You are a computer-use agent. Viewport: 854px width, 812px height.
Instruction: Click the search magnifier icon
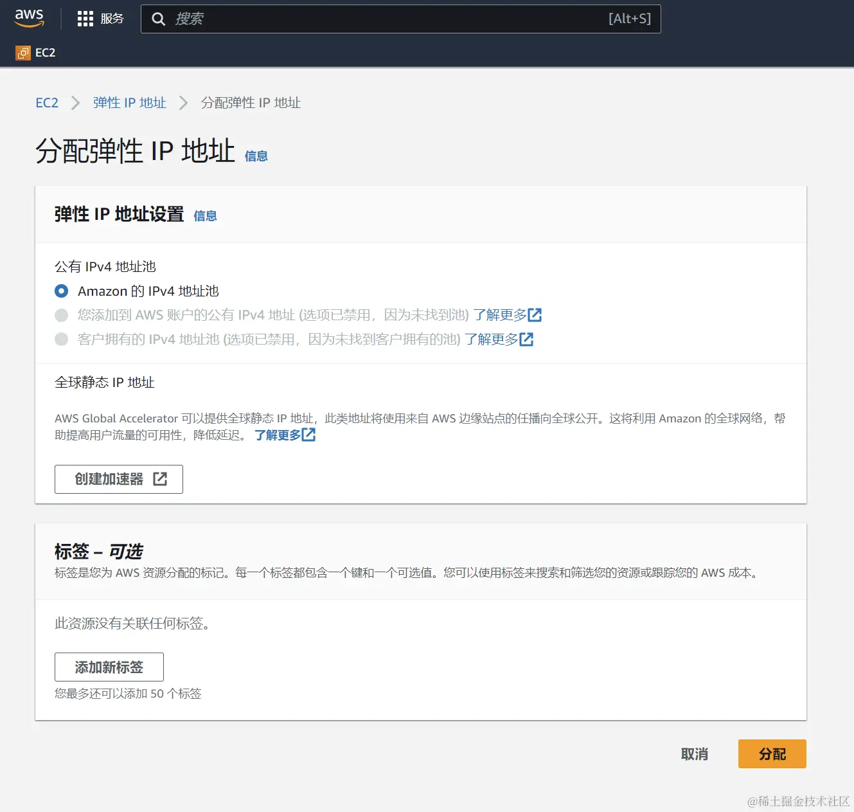(158, 19)
